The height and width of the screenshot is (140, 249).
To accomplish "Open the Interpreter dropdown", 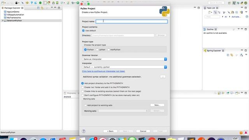I will click(124, 67).
